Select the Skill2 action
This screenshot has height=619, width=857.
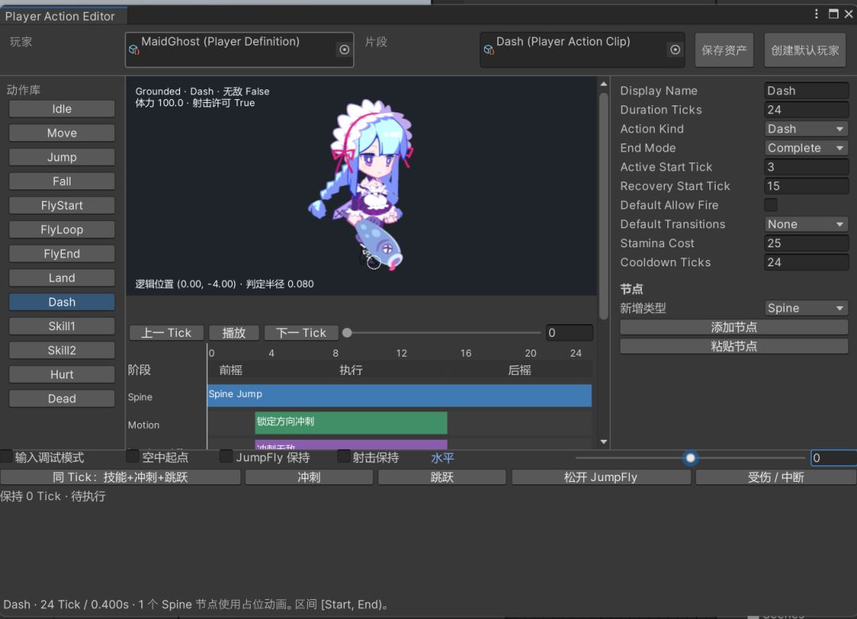pos(62,350)
